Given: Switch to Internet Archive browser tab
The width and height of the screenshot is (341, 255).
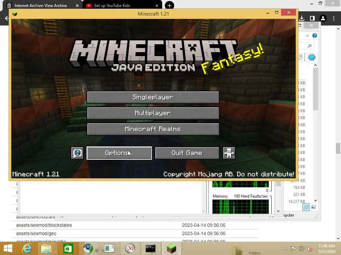Looking at the screenshot, I should click(41, 5).
